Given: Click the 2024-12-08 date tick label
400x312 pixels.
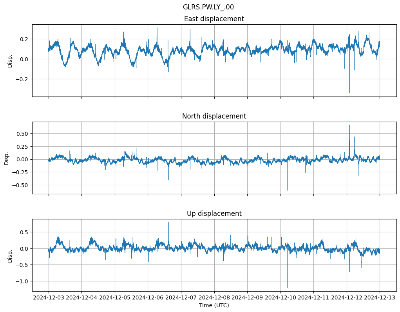Looking at the screenshot, I should 214,298.
